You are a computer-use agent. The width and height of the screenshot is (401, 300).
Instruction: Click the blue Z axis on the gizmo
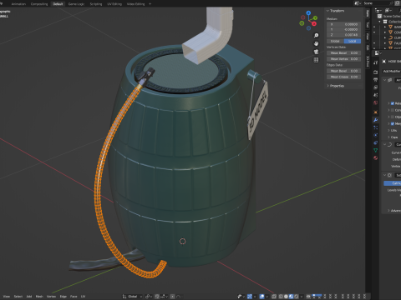(308, 12)
